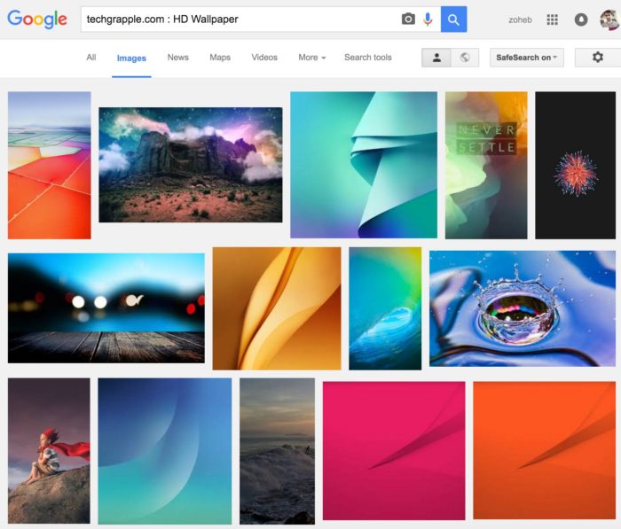Screen dimensions: 621x529
Task: Click the blue magnifier search button
Action: click(453, 19)
